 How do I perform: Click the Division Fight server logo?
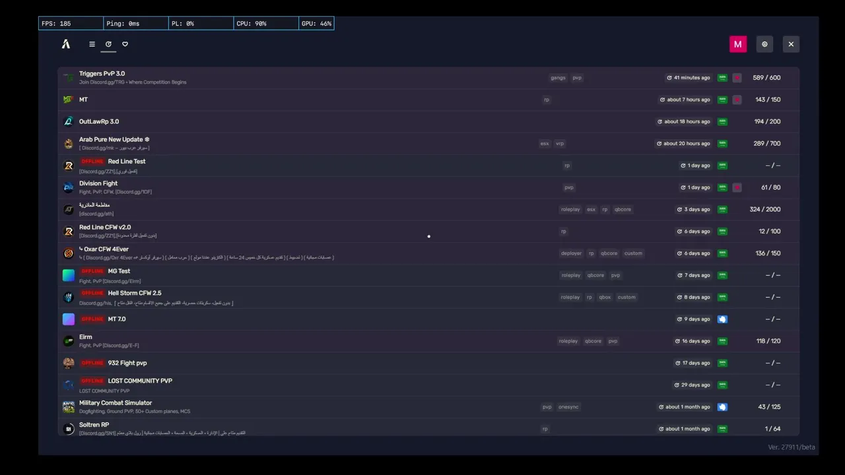click(69, 187)
